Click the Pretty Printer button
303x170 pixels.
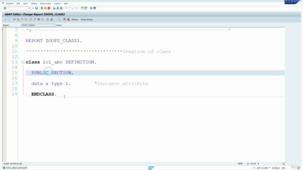click(87, 20)
